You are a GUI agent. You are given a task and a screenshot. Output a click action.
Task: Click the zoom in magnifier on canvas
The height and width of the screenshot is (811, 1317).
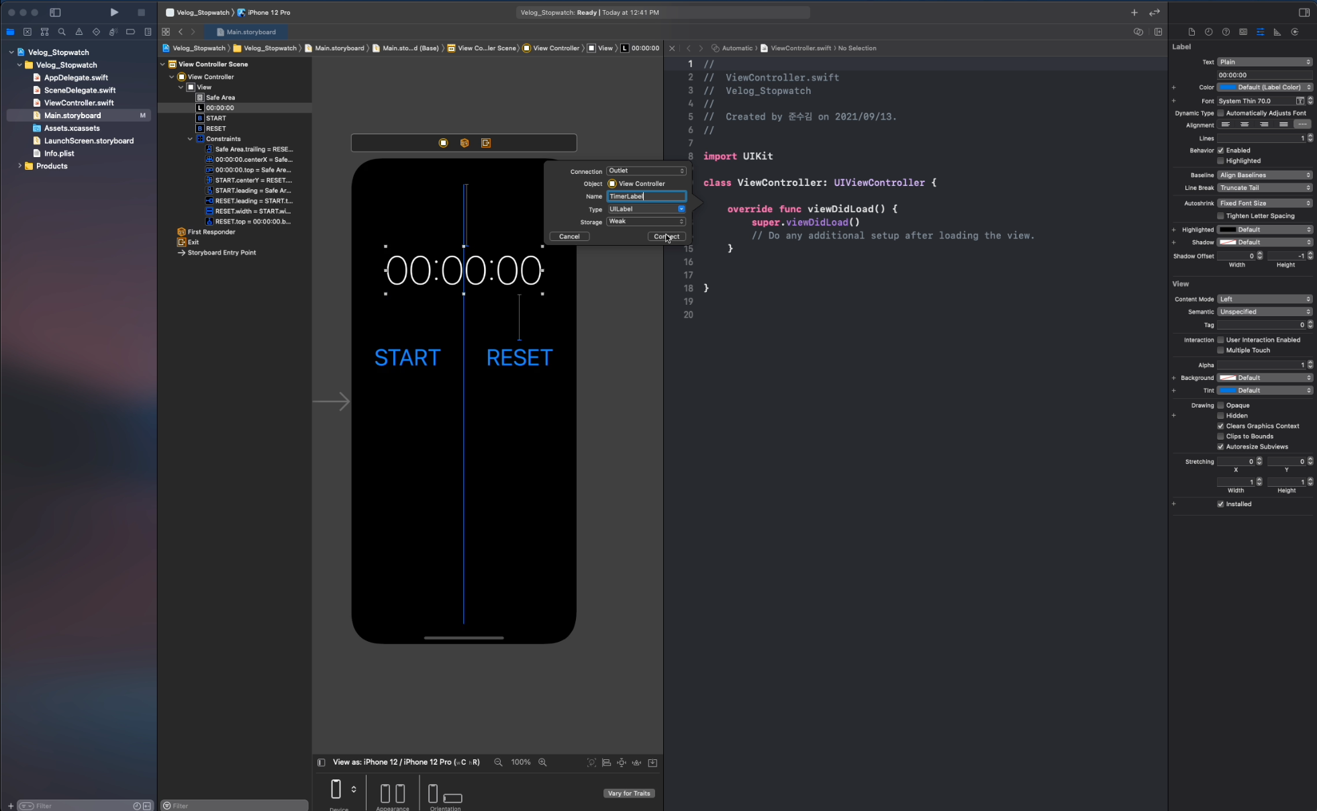tap(542, 762)
